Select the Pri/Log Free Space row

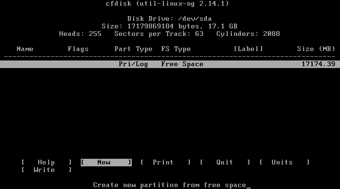point(170,64)
